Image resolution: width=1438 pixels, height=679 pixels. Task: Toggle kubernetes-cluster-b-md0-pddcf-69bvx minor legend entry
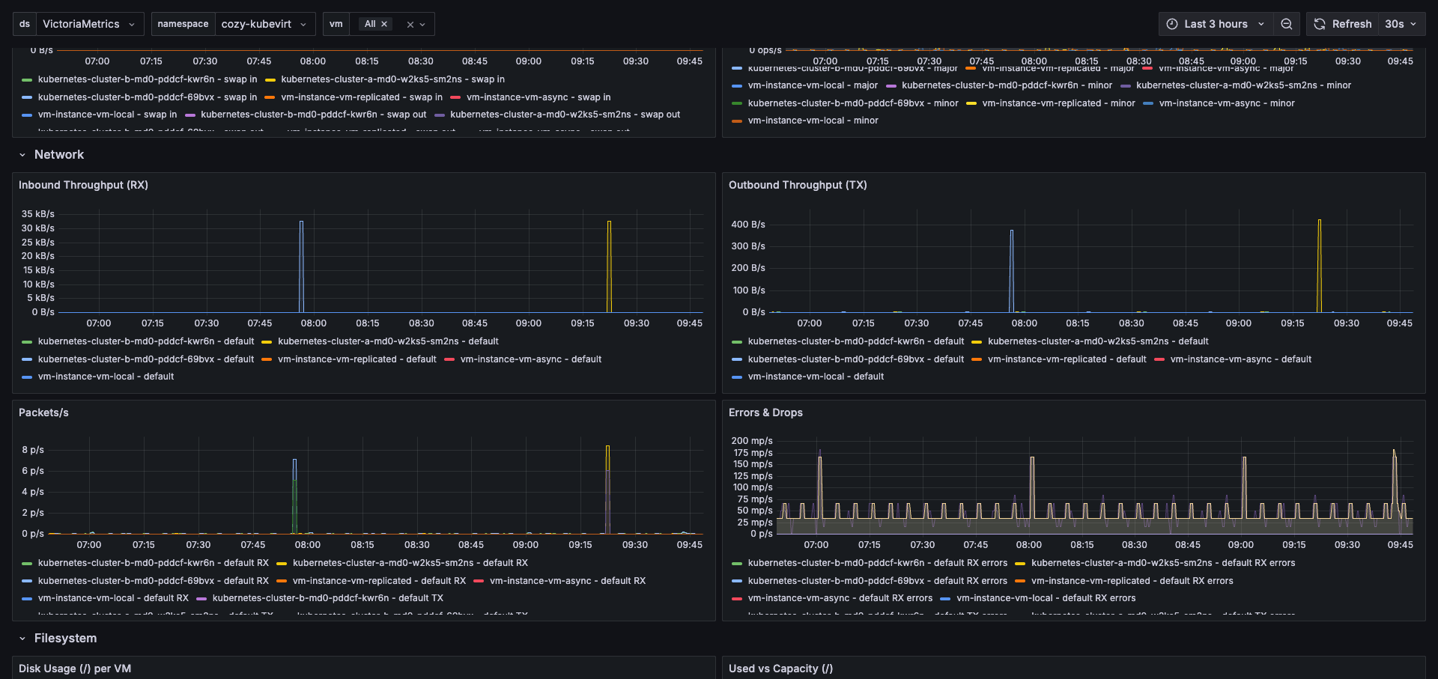click(852, 103)
